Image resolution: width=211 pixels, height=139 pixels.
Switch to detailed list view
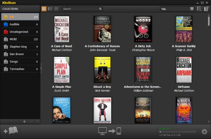click(50, 9)
